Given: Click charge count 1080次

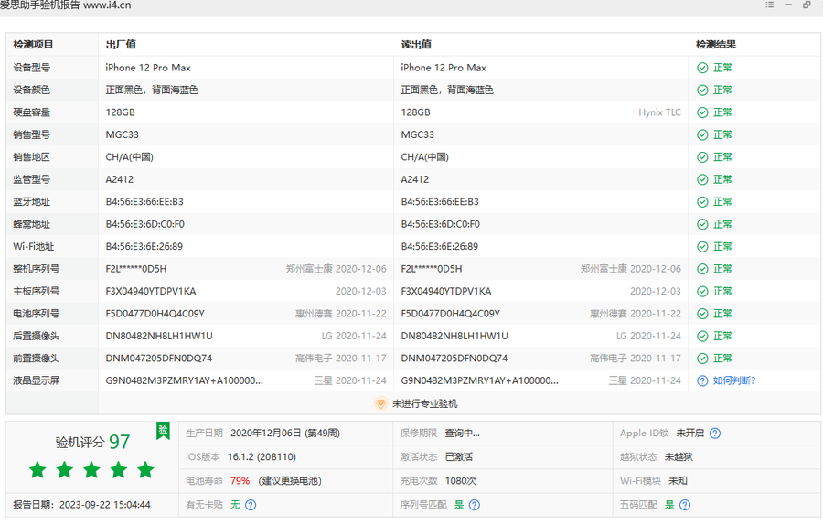Looking at the screenshot, I should click(460, 481).
